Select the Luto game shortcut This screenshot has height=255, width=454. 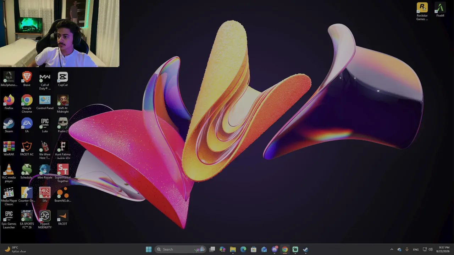click(45, 125)
